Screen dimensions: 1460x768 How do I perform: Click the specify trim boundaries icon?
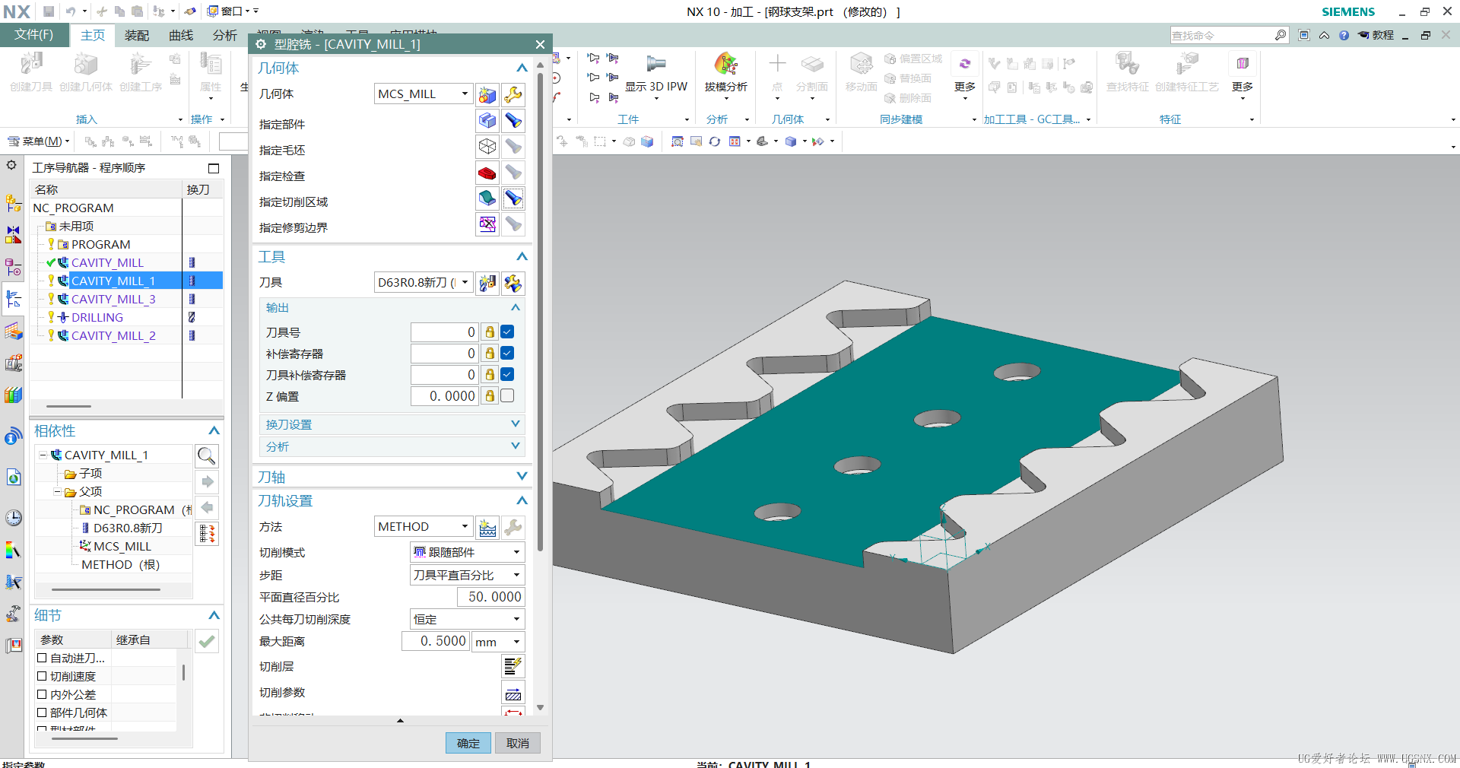[487, 225]
